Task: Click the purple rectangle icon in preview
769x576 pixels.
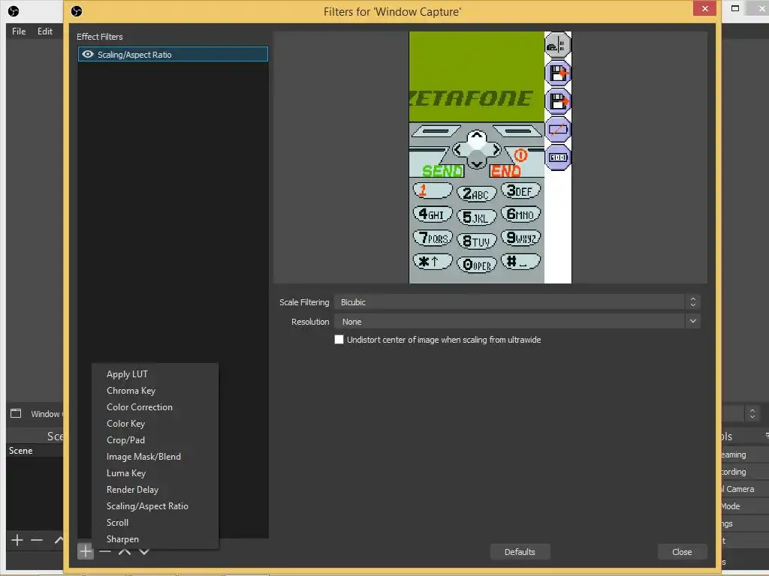Action: tap(558, 130)
